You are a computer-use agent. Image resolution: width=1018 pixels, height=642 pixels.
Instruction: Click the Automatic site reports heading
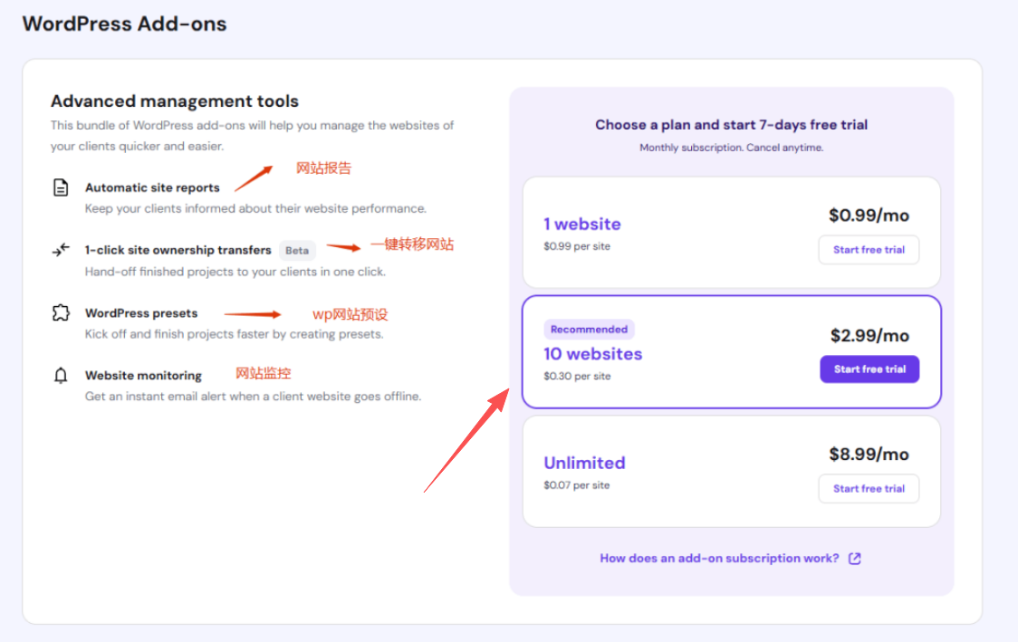(x=152, y=187)
